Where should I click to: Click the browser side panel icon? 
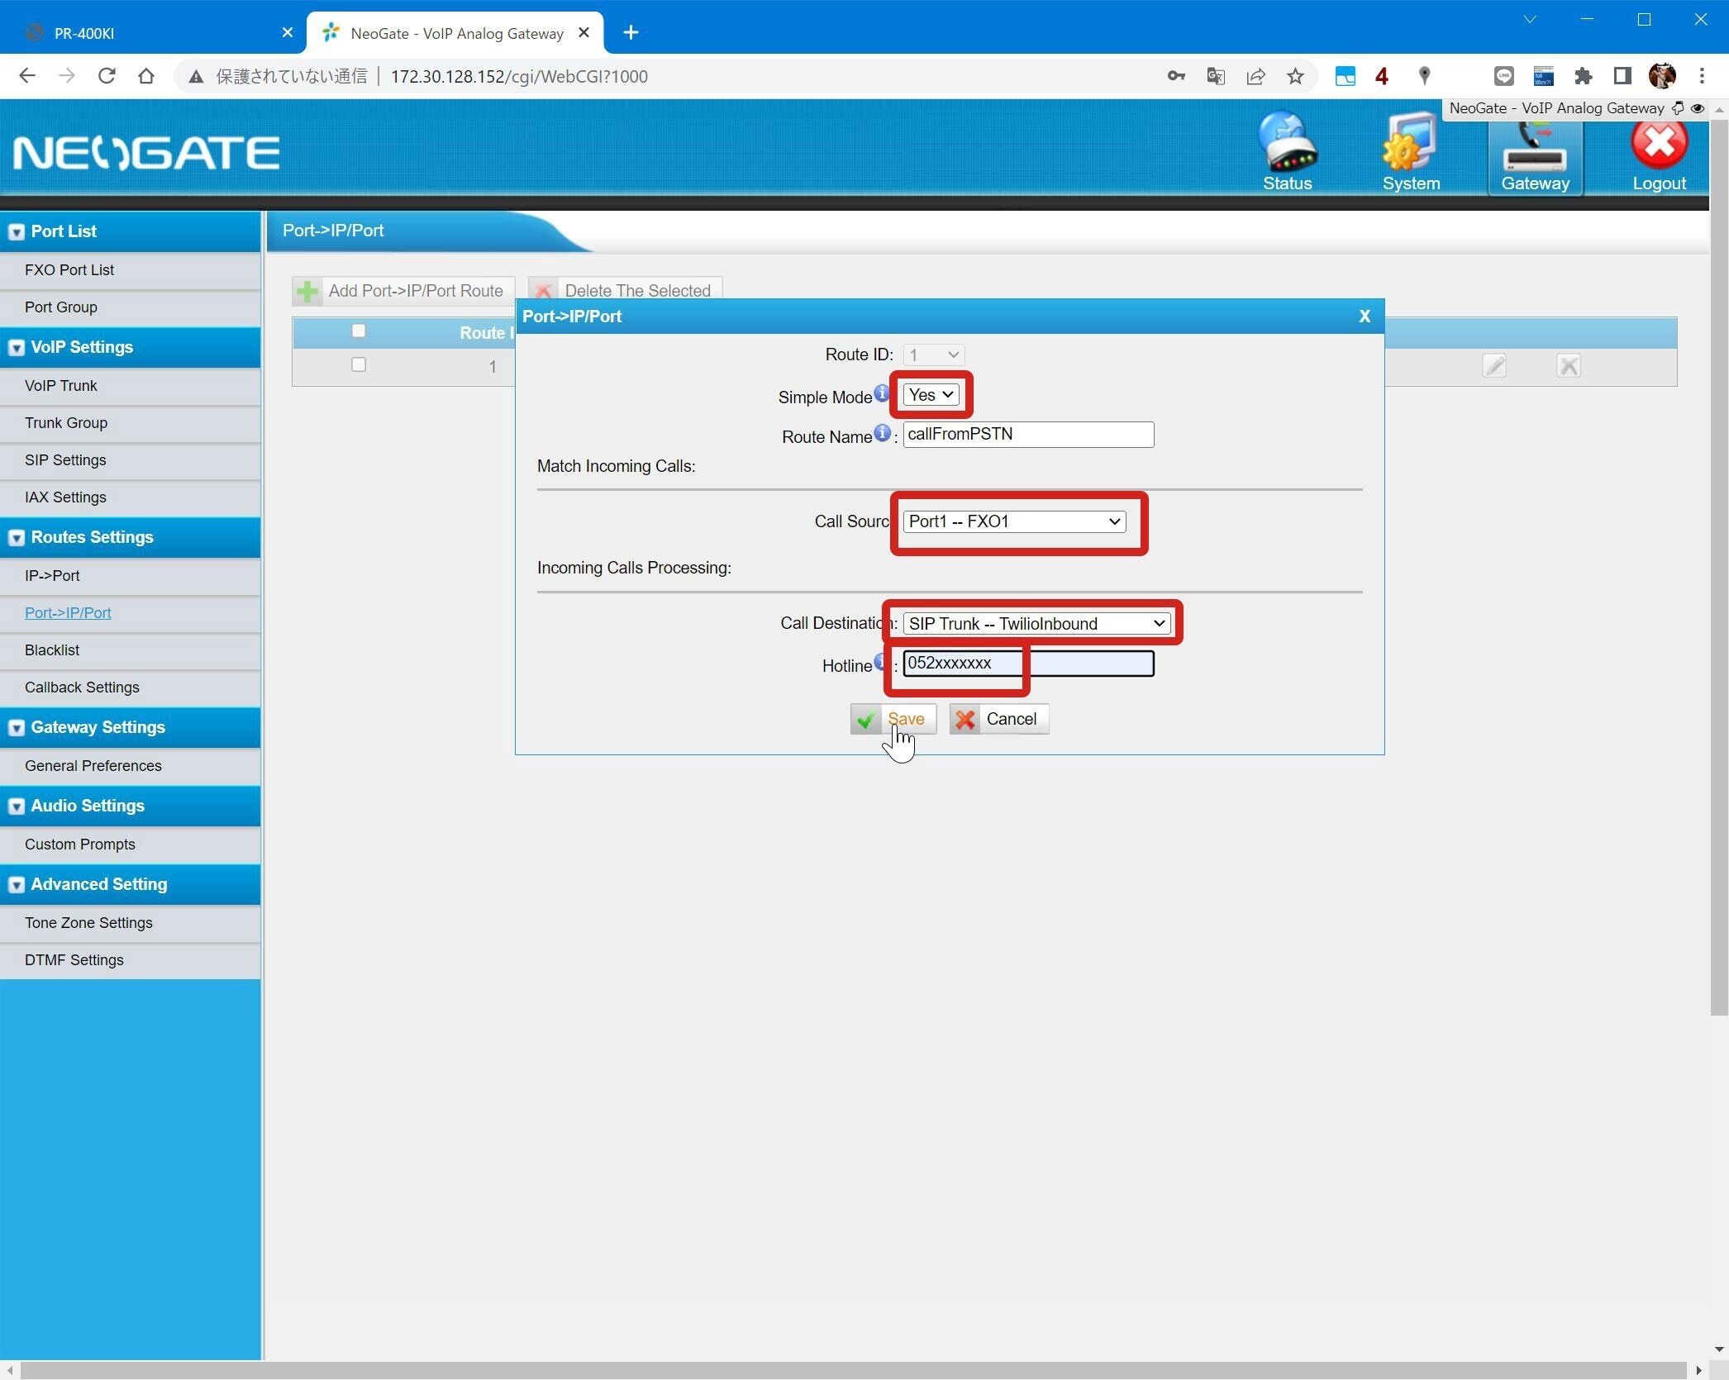(1622, 76)
